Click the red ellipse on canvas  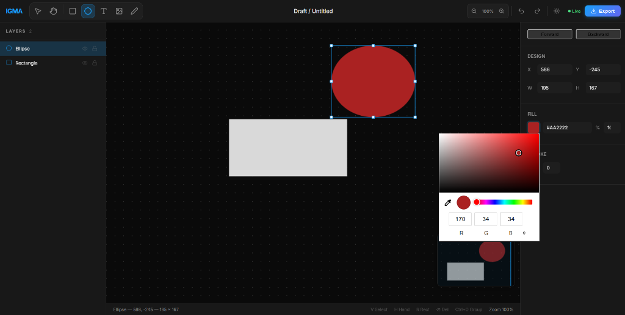(x=373, y=81)
